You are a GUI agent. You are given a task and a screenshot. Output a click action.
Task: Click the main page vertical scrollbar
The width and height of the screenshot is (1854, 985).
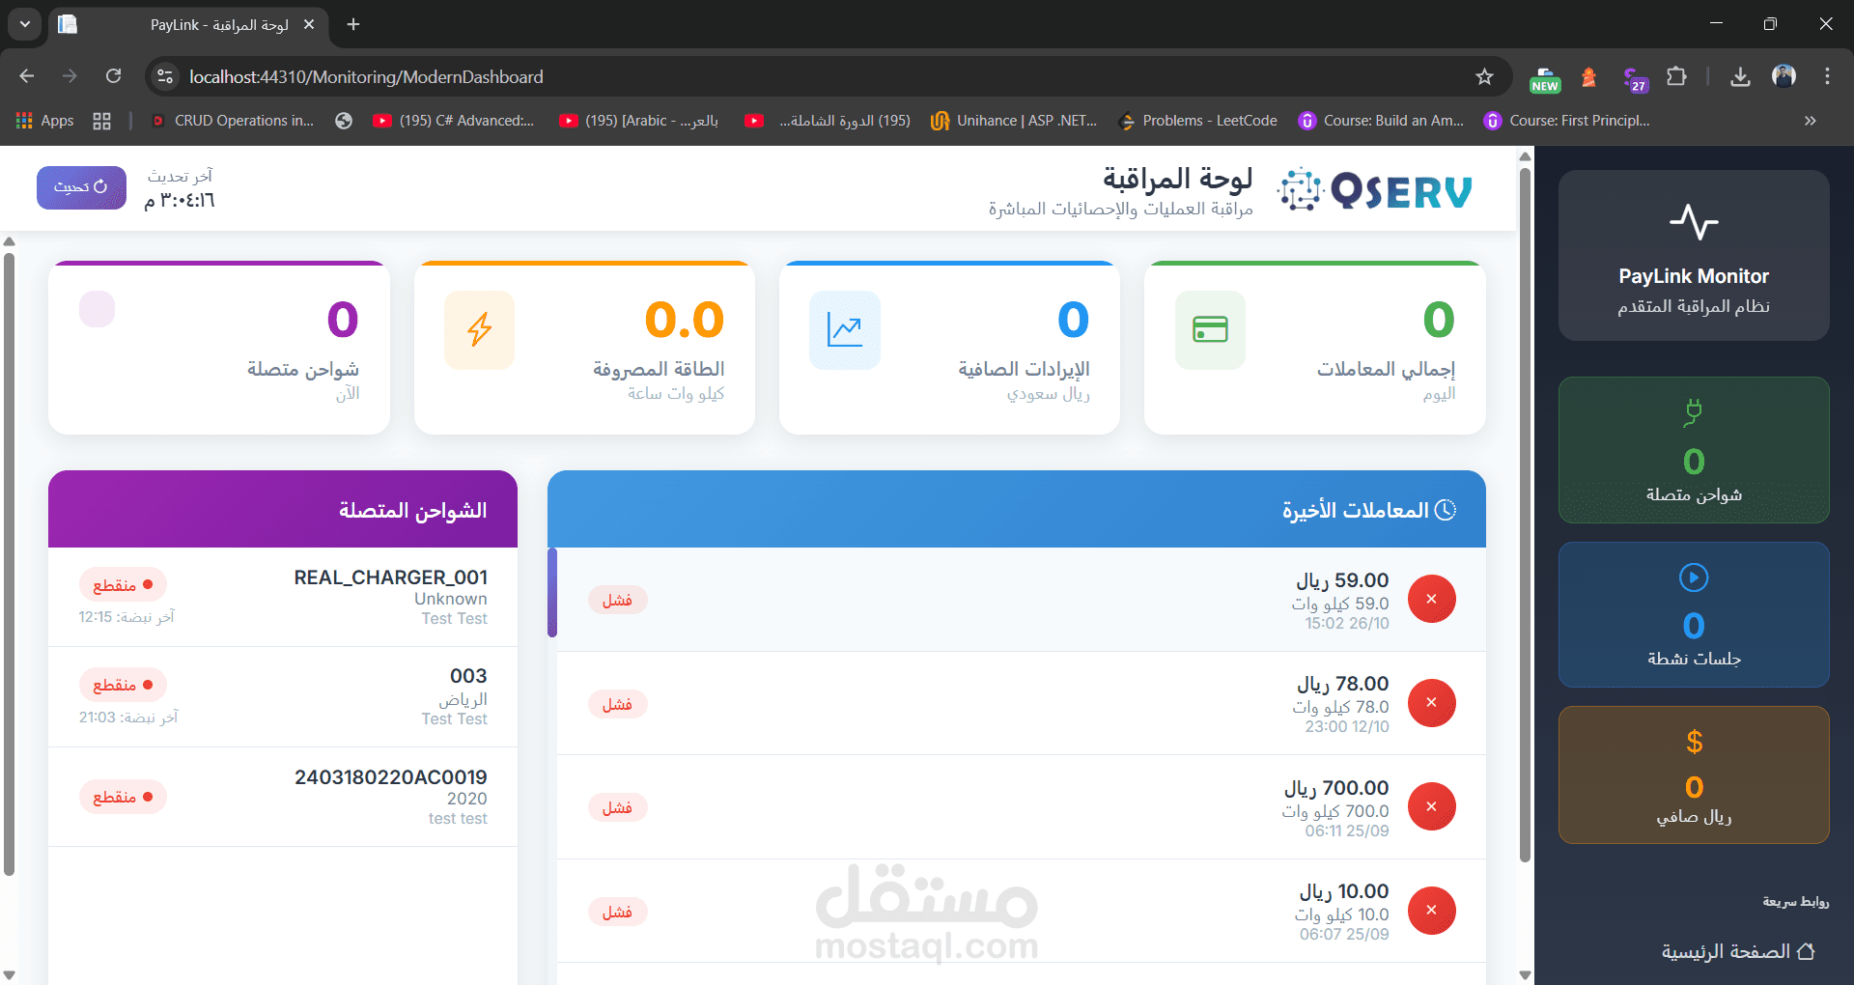tap(1526, 516)
